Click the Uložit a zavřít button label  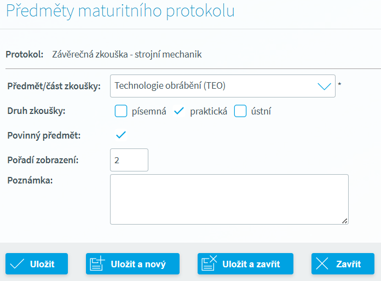pos(251,264)
